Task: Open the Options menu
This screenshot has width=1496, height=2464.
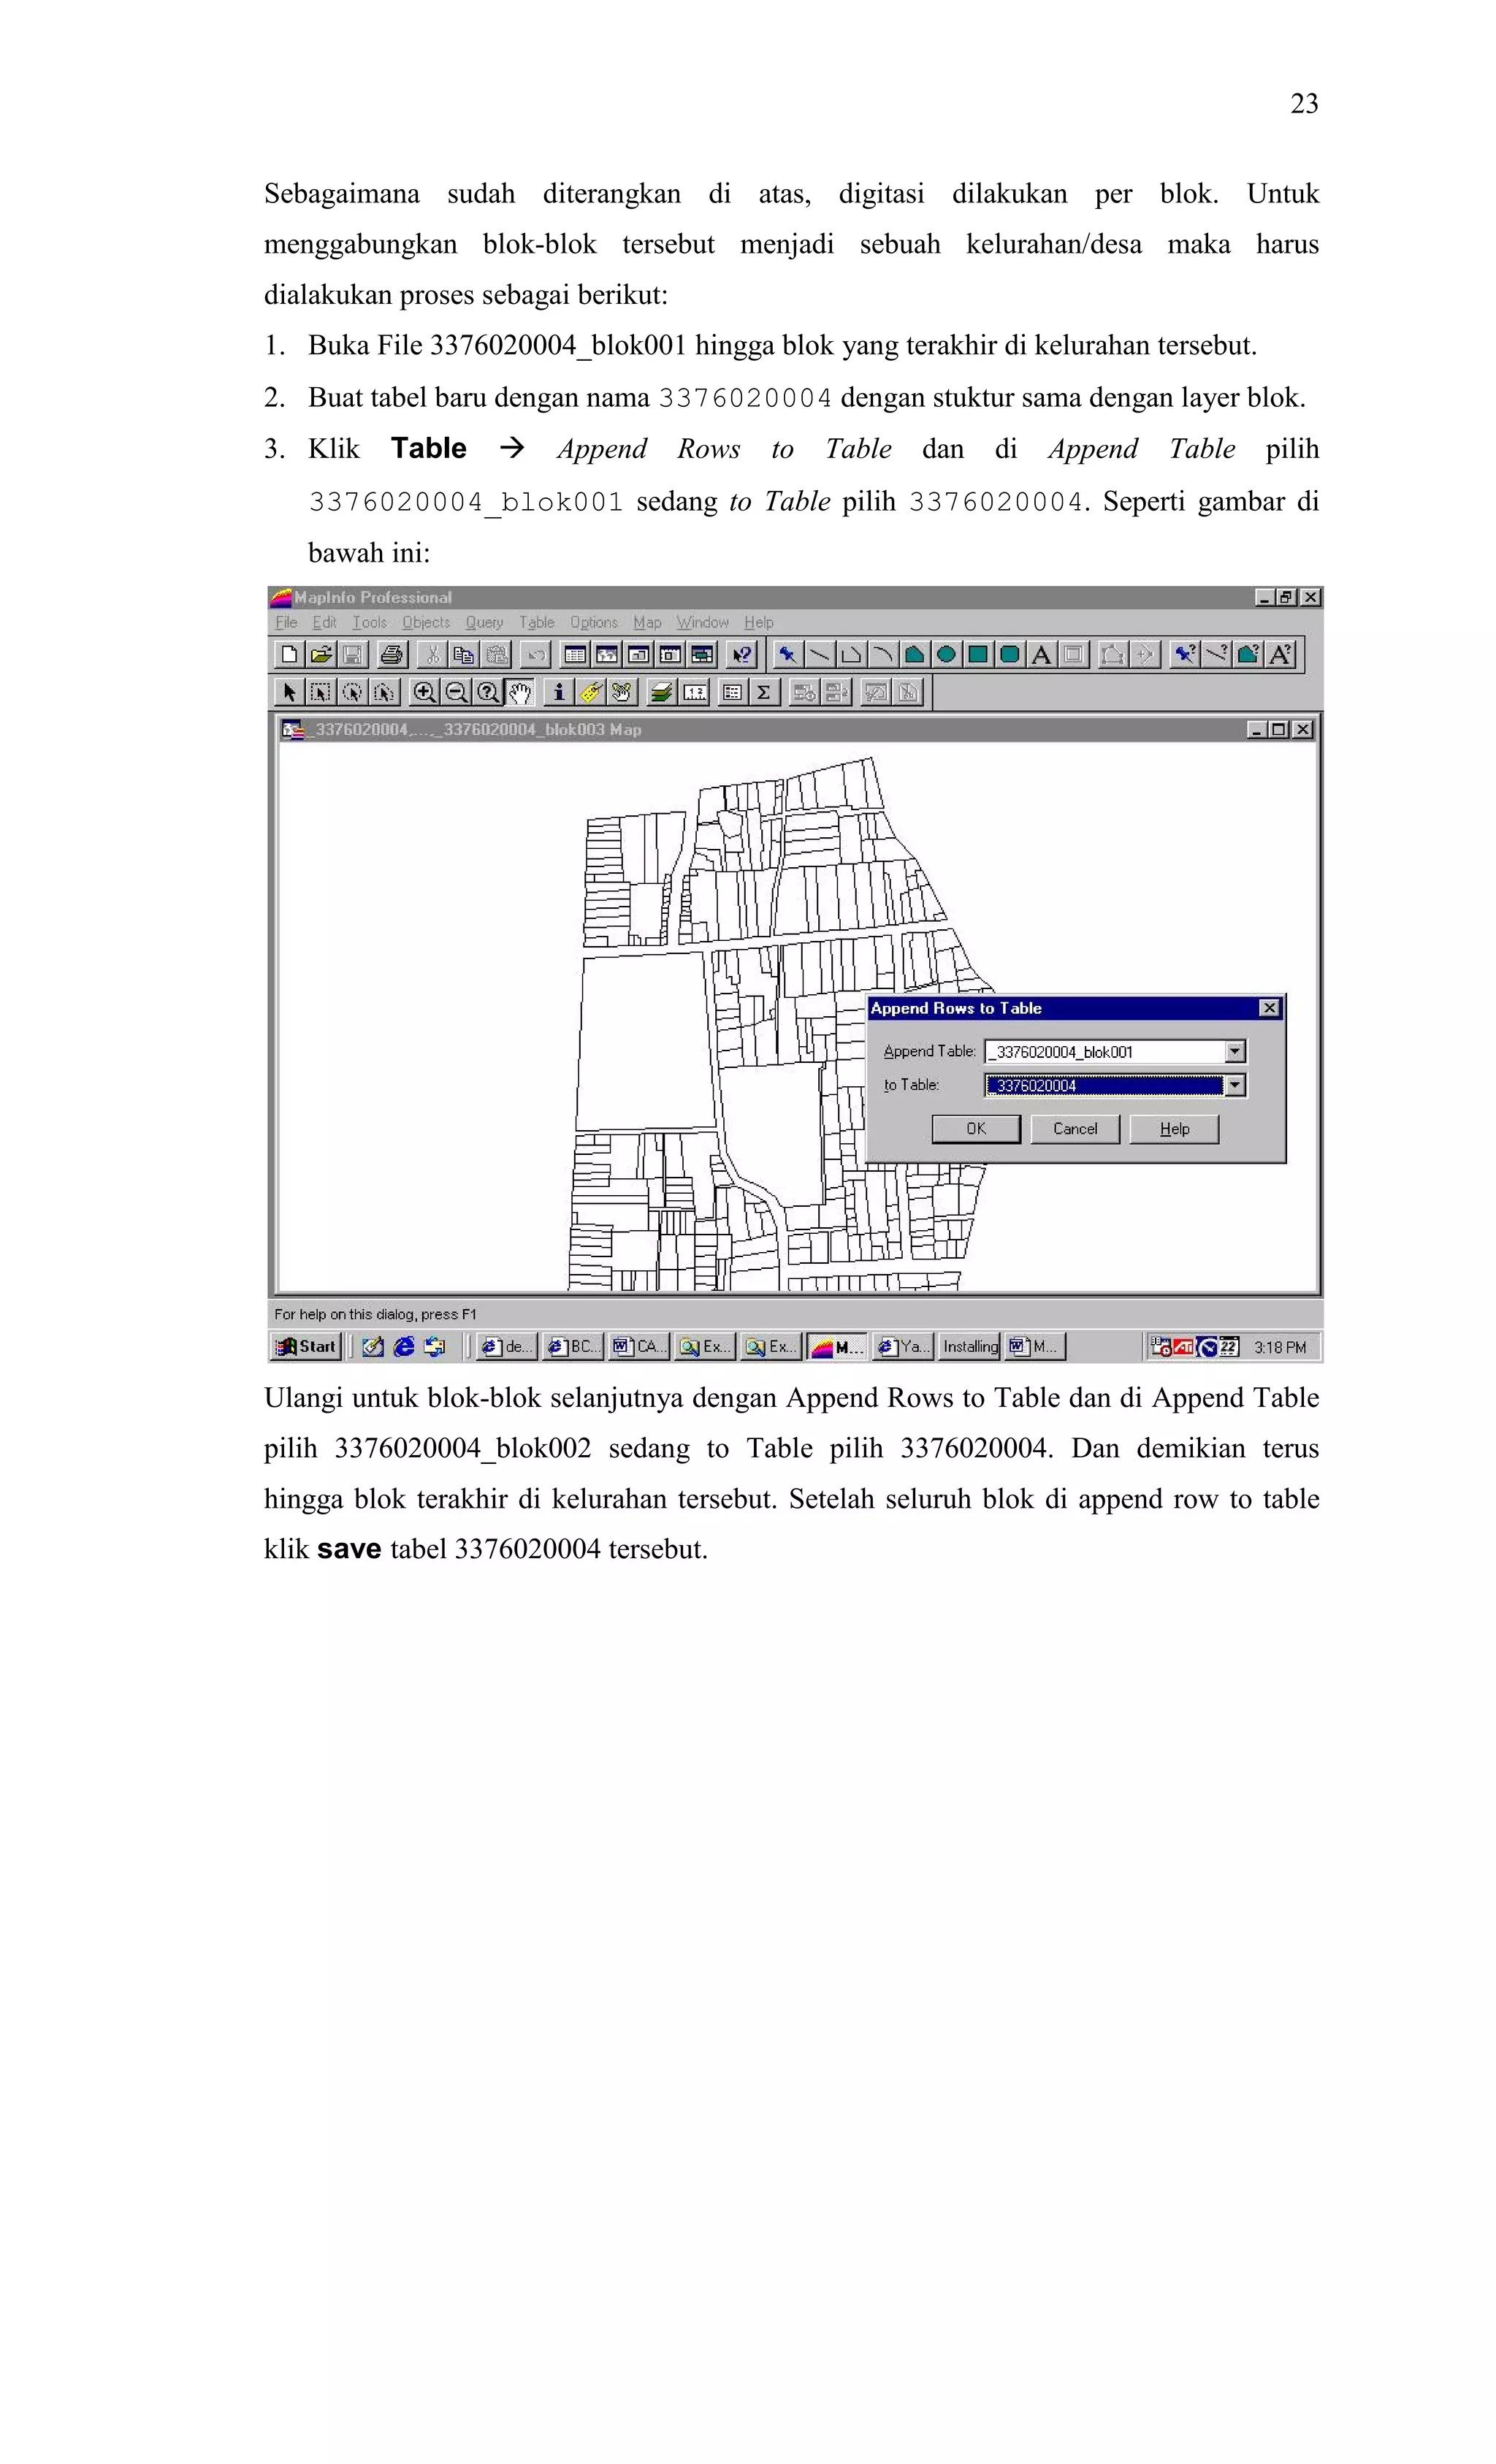Action: point(594,622)
